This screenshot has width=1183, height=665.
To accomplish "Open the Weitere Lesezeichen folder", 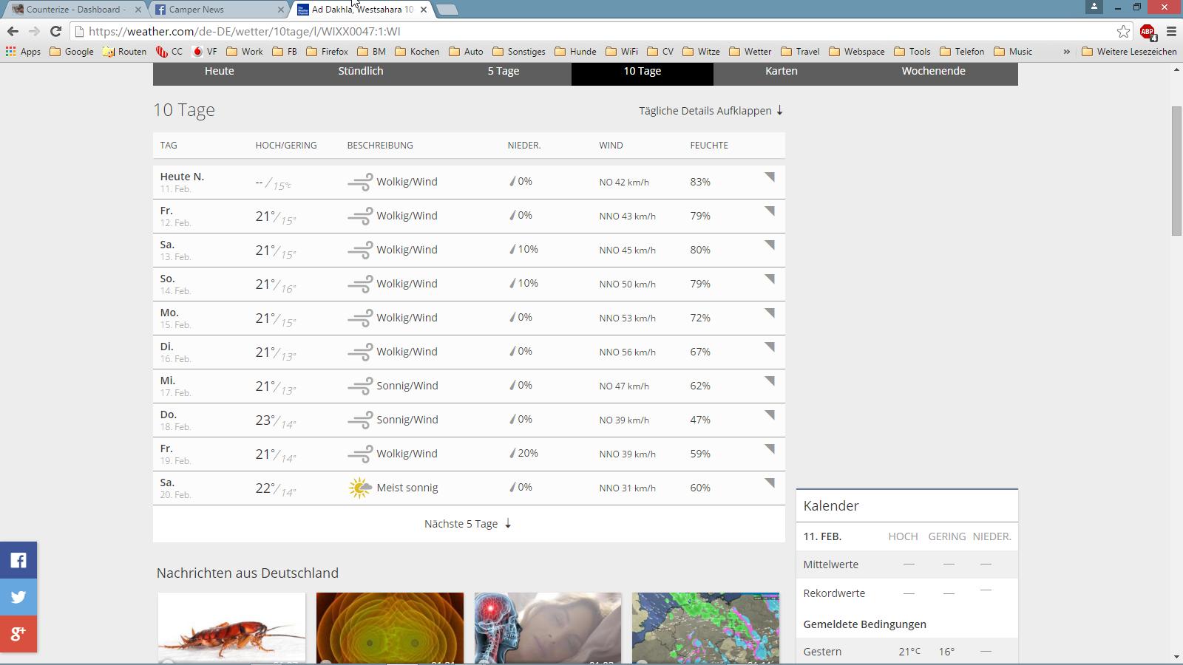I will (1129, 51).
